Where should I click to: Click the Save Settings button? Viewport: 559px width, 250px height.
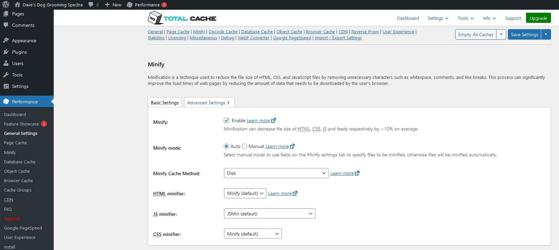(524, 34)
